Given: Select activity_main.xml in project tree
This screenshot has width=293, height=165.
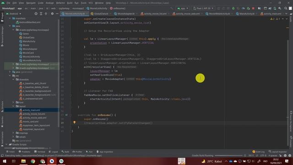Looking at the screenshot, I should [31, 110].
